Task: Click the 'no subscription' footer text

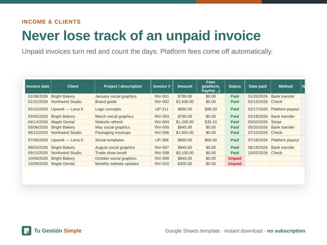Action: 286,231
